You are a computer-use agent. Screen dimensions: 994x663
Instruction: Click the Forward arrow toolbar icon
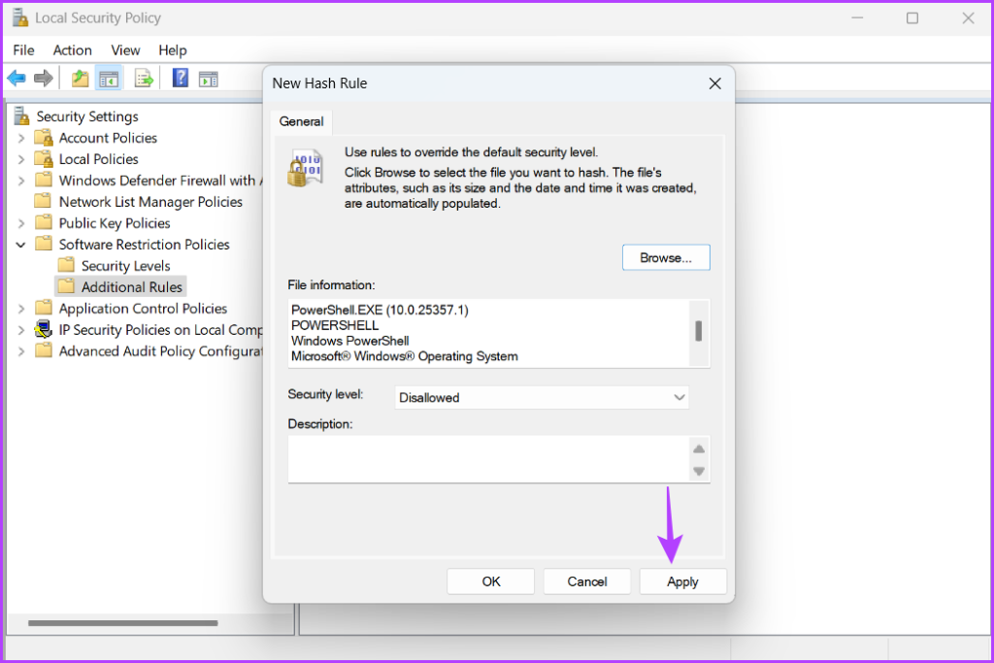[x=43, y=79]
